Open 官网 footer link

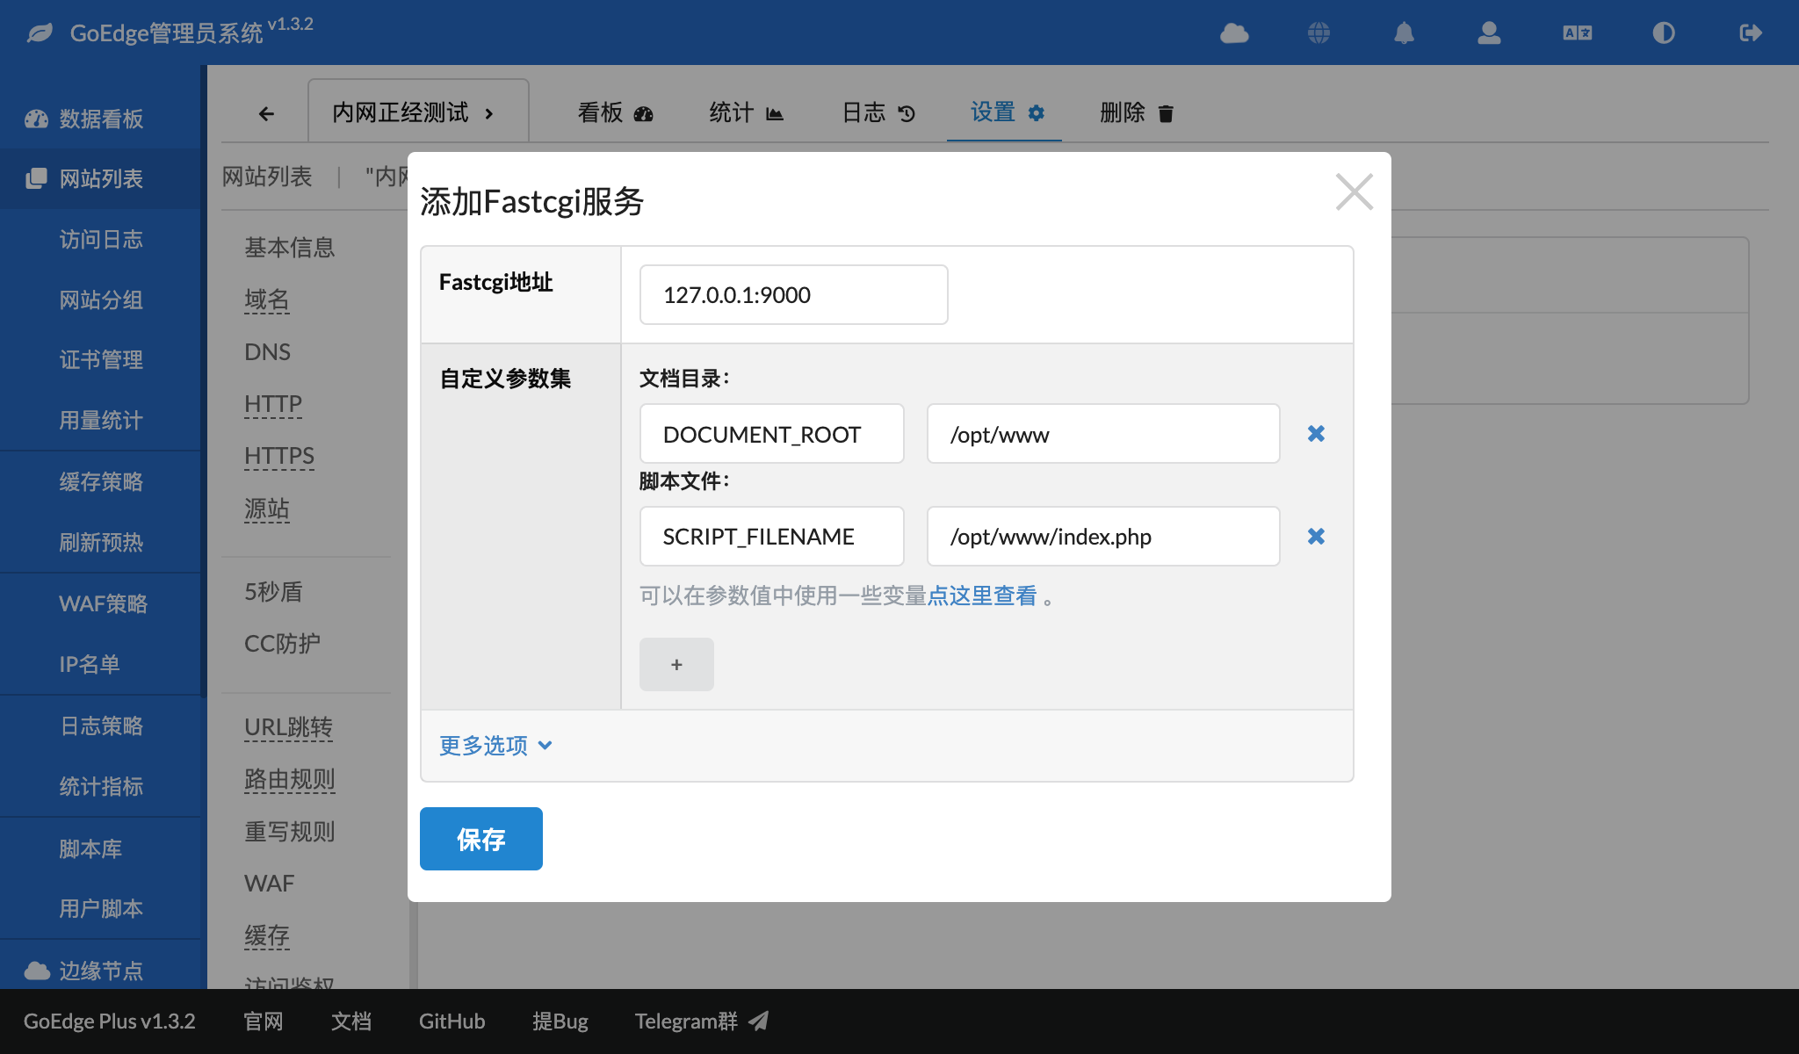264,1021
